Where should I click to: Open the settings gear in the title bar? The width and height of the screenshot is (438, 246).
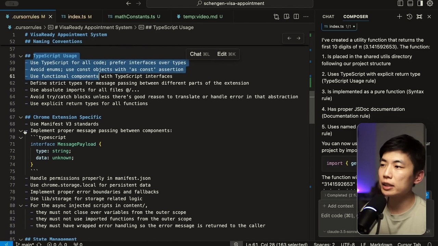430,3
